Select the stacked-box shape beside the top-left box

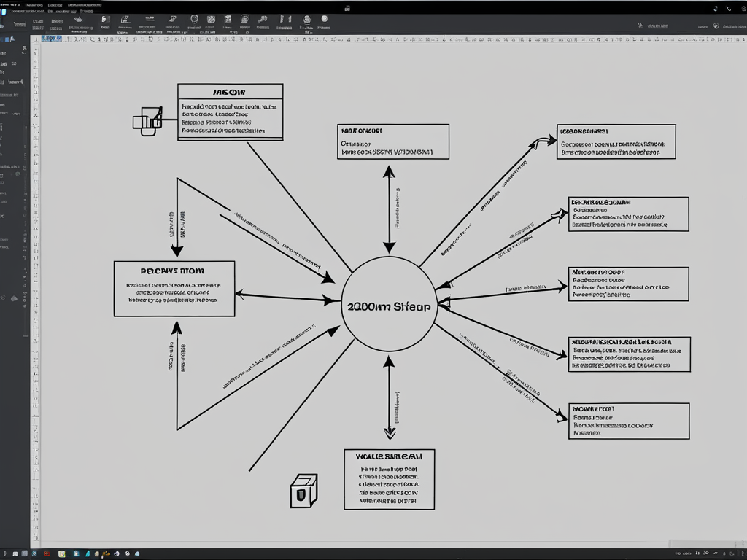[147, 120]
